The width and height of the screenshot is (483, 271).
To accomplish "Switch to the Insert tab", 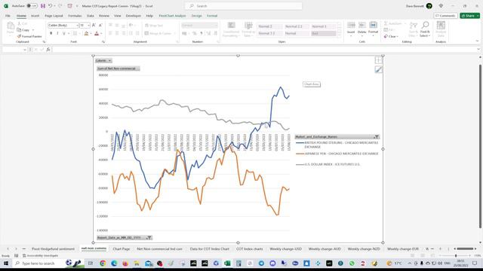I will point(35,16).
